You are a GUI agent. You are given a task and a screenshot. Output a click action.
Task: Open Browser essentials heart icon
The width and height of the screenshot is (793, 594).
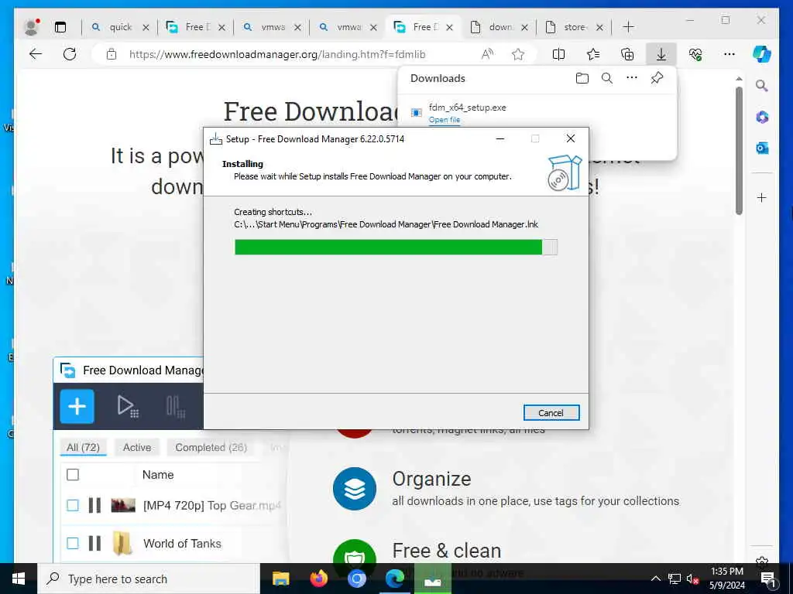tap(695, 54)
